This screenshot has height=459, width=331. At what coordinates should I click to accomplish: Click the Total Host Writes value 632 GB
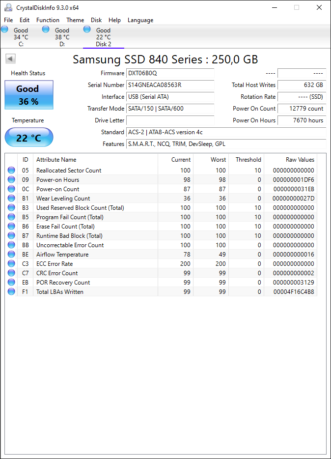[302, 85]
